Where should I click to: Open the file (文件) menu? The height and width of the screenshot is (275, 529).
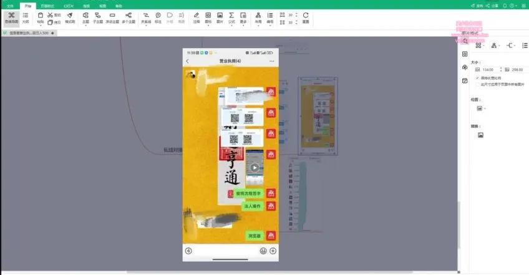pyautogui.click(x=10, y=5)
